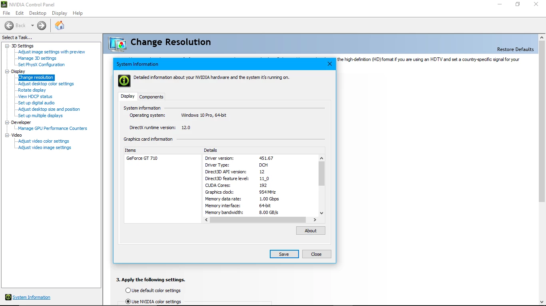Open Adjust video image settings

tap(44, 147)
